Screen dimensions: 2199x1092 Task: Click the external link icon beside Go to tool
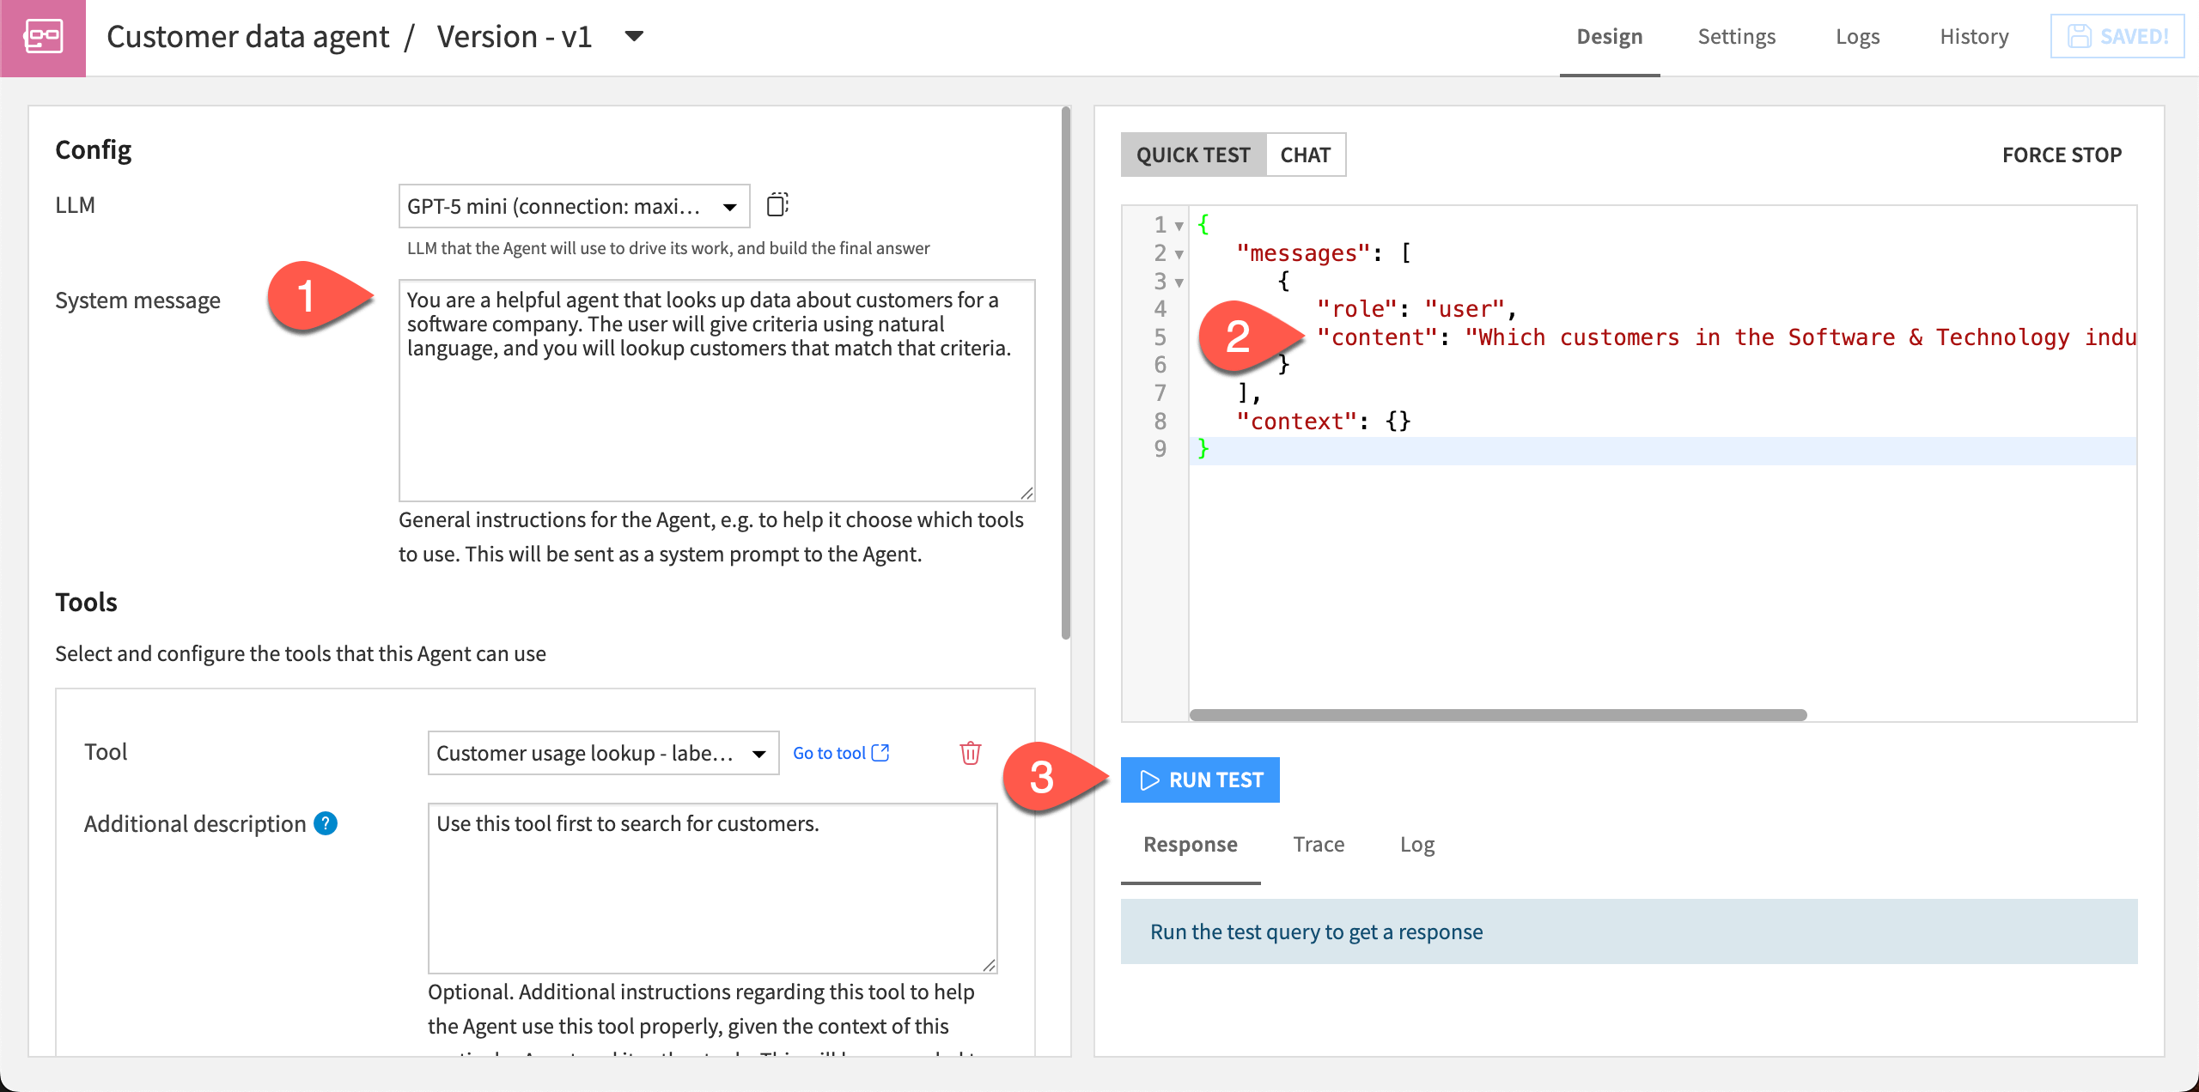point(880,753)
